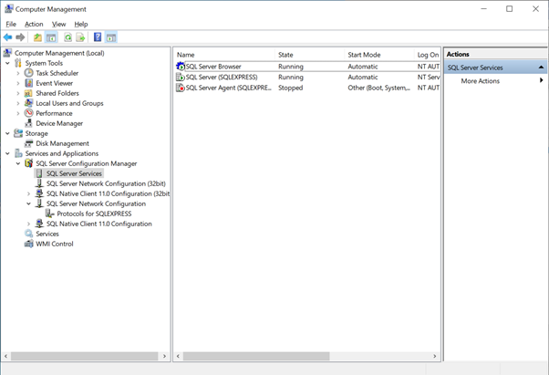Select SQL Server Network Configuration (32bit)
The width and height of the screenshot is (549, 375).
point(106,183)
